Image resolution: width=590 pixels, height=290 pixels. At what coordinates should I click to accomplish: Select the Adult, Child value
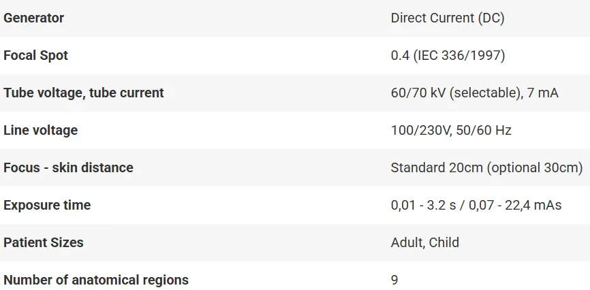(425, 242)
